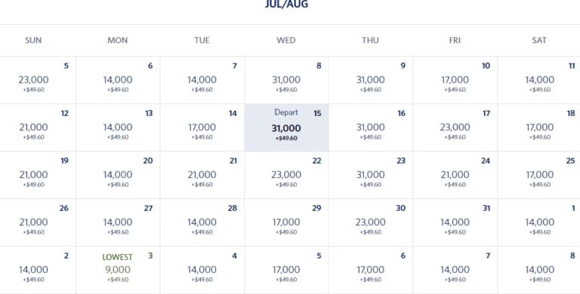Choose Tuesday July 14 fare 17,000
Screen dimensions: 580x294
[x=202, y=128]
